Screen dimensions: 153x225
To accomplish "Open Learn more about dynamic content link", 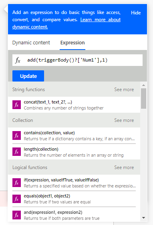I will click(66, 23).
